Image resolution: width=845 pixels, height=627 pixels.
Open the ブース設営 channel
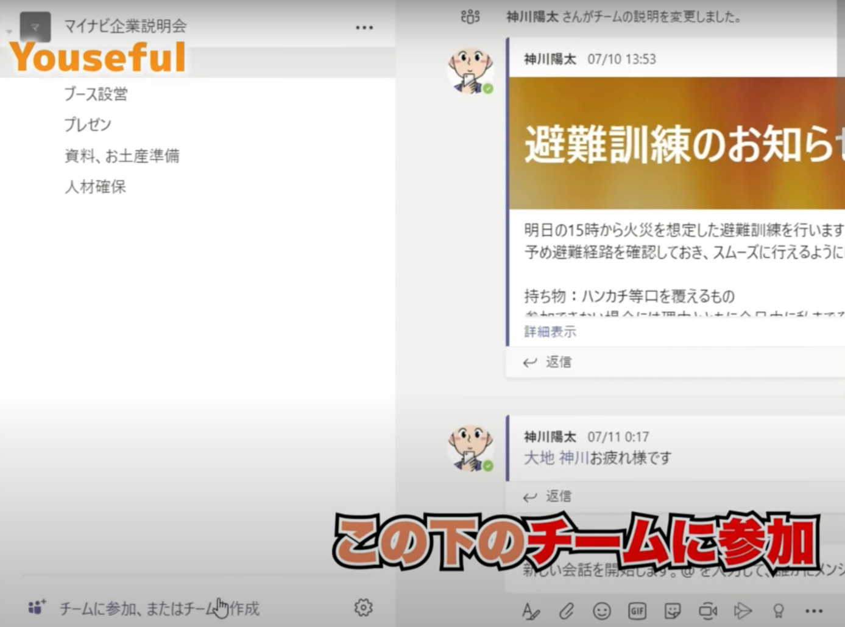(x=96, y=94)
